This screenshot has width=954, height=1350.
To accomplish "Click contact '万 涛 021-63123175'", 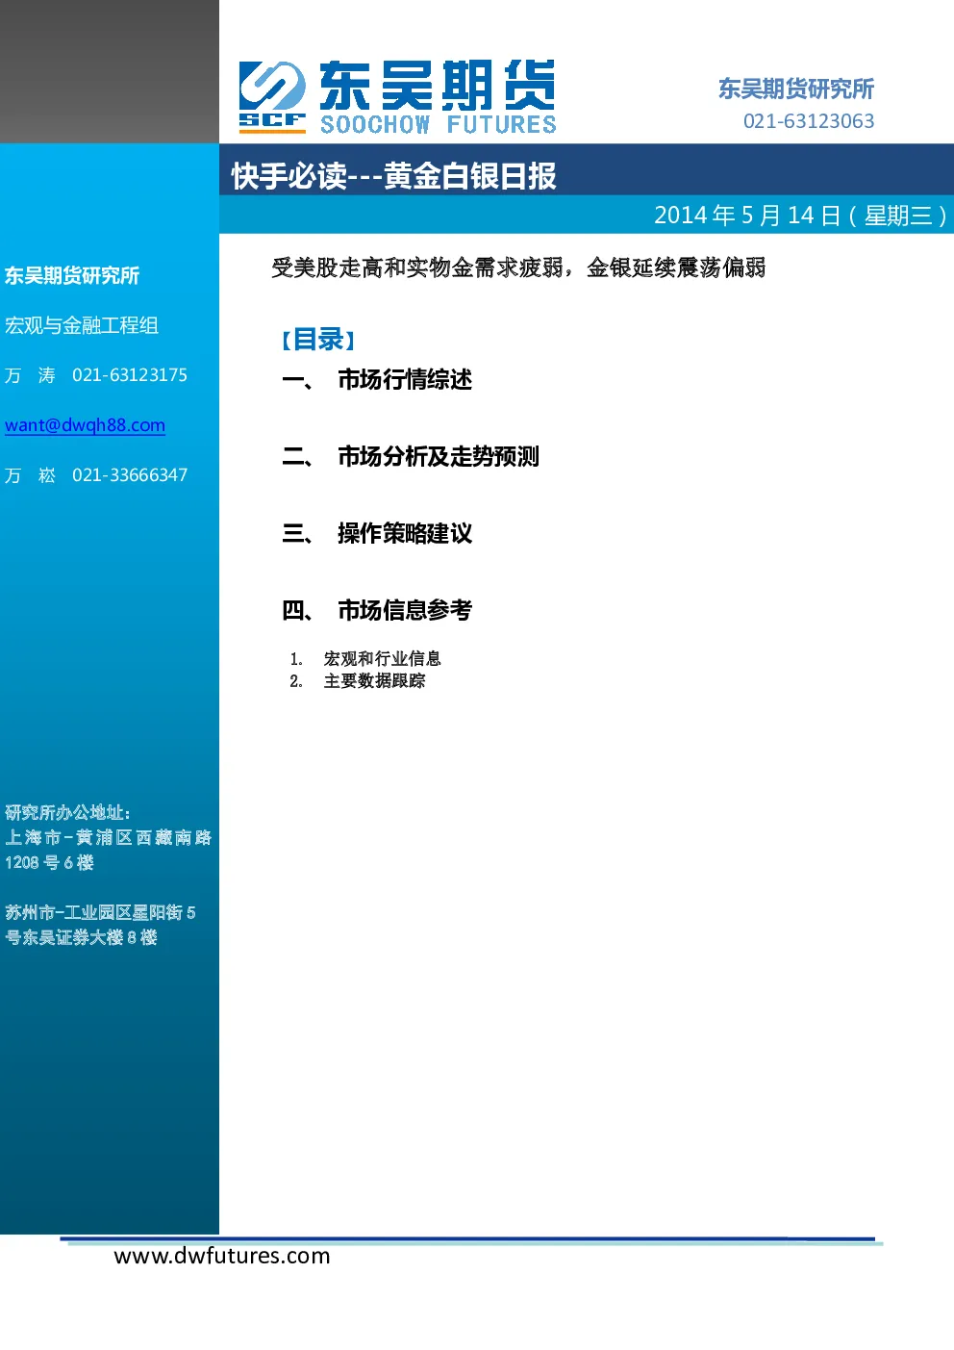I will pos(96,375).
